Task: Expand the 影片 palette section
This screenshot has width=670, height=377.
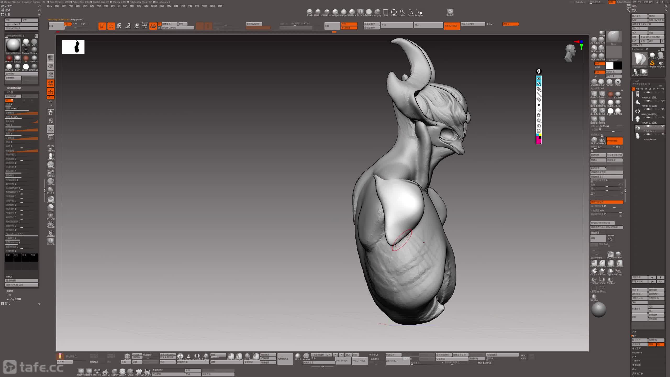Action: tap(8, 304)
